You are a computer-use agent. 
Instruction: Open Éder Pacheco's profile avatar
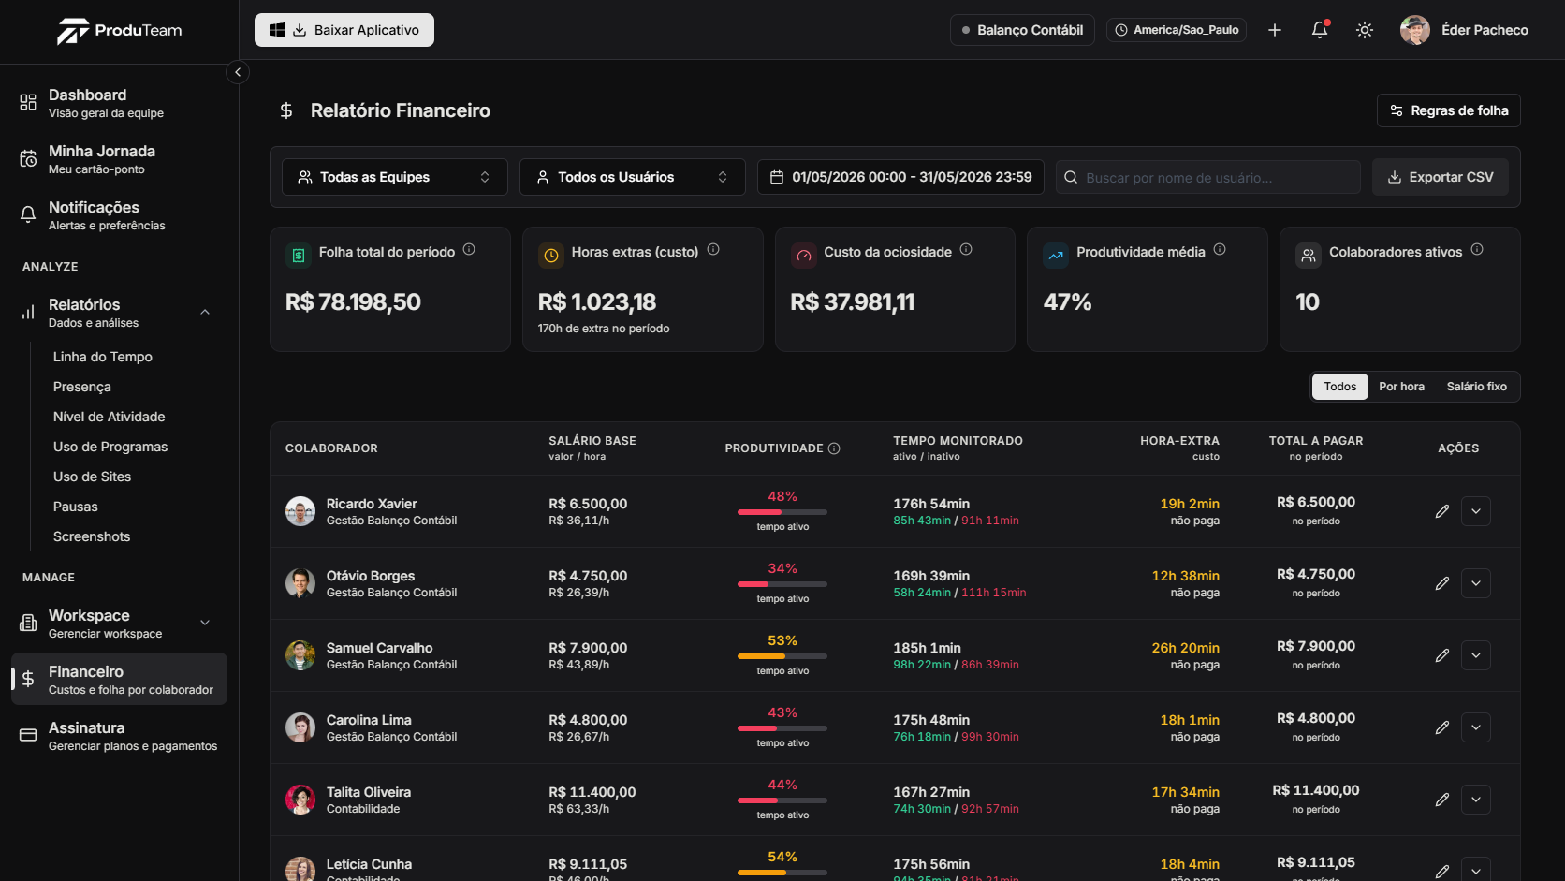tap(1415, 30)
